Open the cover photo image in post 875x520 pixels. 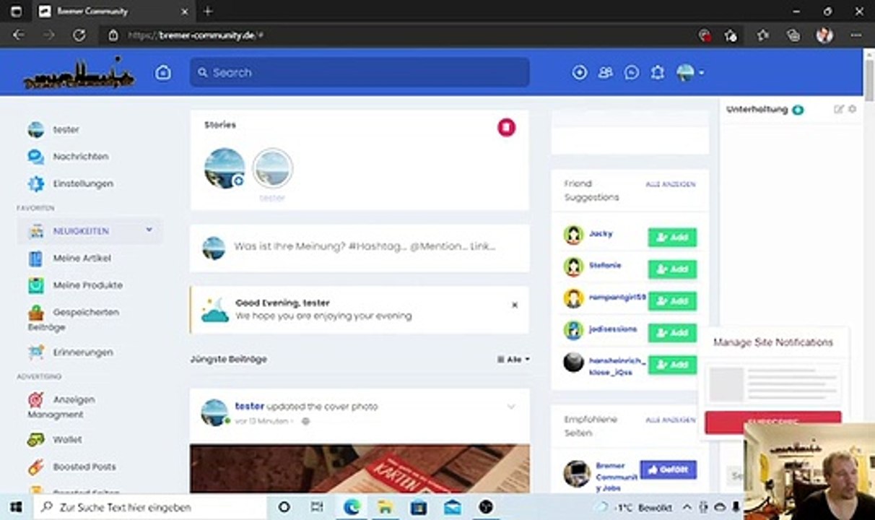pyautogui.click(x=360, y=469)
